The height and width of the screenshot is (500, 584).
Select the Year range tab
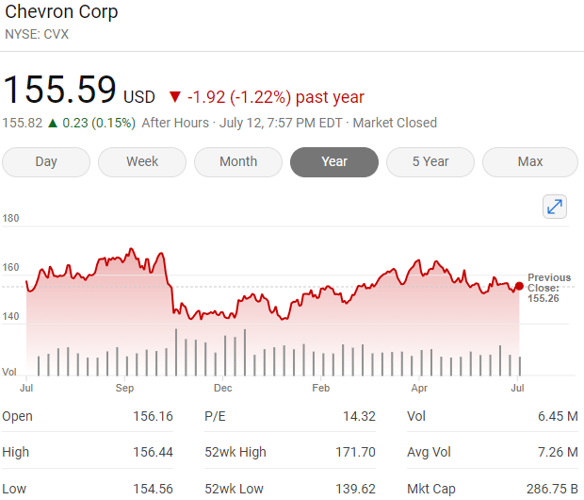click(x=334, y=162)
